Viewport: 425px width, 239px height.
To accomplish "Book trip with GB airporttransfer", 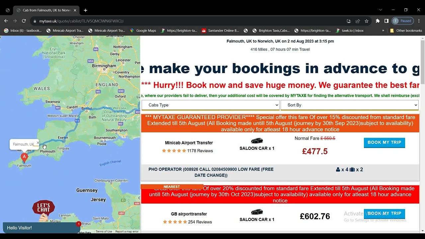I will 384,213.
